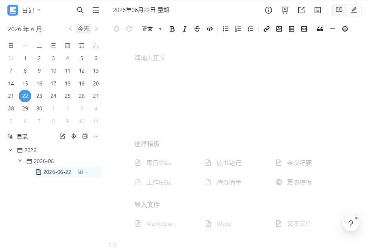
Task: Open the outline panel icon
Action: pos(318,10)
